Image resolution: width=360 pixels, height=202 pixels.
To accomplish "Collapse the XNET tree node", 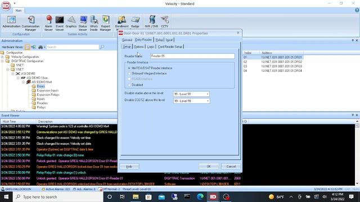I will (x=8, y=70).
